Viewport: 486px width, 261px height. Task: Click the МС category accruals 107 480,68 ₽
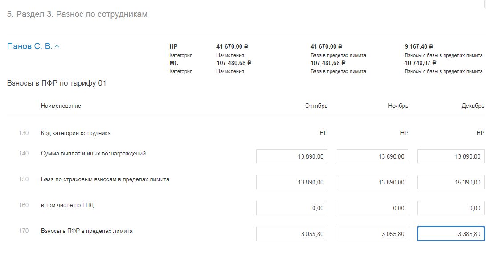[234, 63]
